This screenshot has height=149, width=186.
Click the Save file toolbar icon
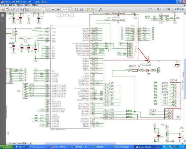click(17, 9)
